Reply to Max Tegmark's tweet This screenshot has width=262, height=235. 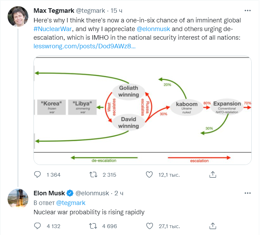(x=37, y=175)
